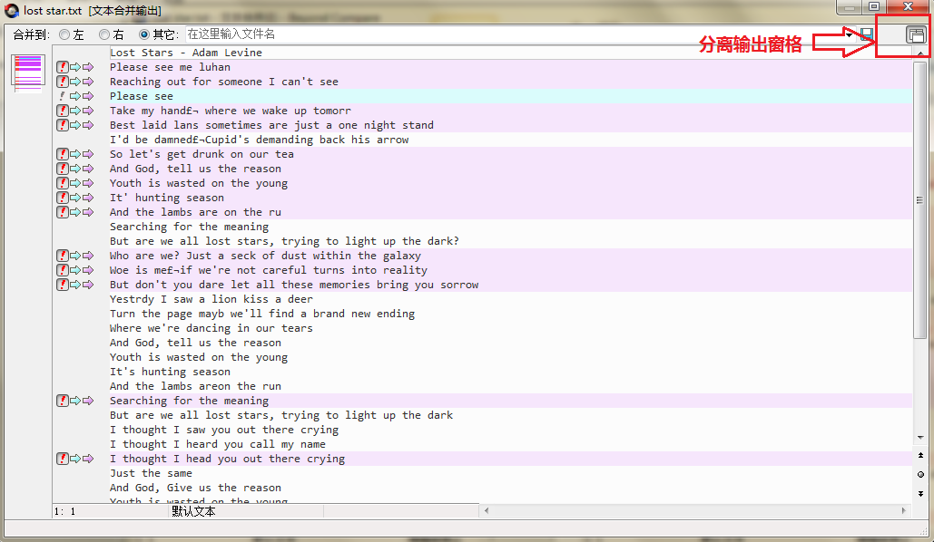Click conflict marker on 'Take my hand' line

(63, 111)
